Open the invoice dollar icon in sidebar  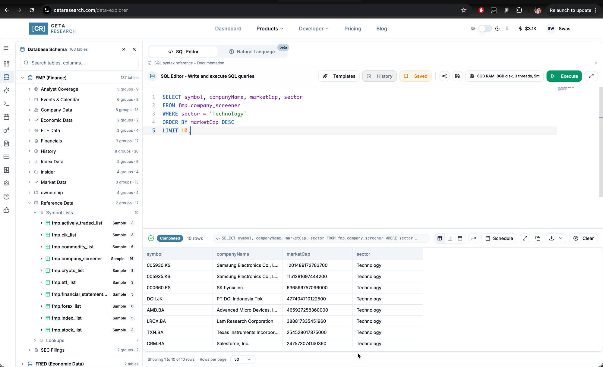6,170
